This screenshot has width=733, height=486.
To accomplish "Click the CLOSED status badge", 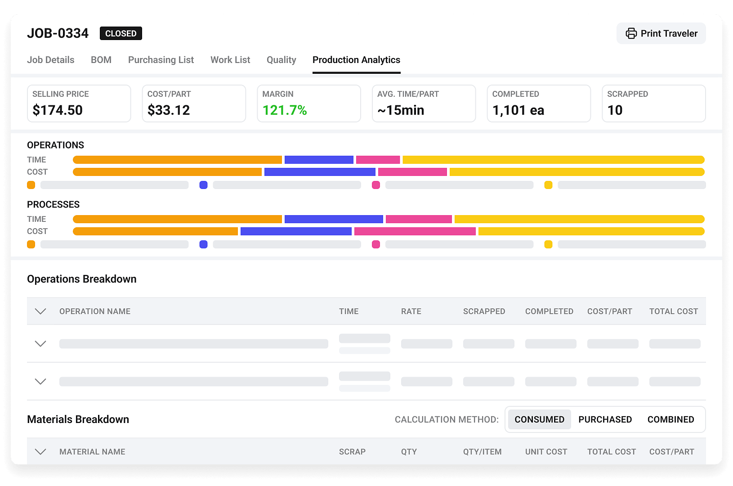I will [x=121, y=33].
